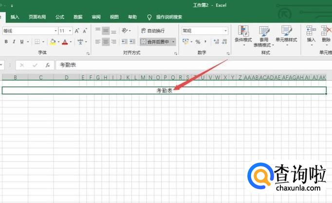Open the fill color dropdown arrow
The height and width of the screenshot is (203, 332).
58,42
